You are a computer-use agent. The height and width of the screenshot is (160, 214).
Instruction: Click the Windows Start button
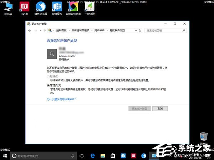(x=5, y=156)
